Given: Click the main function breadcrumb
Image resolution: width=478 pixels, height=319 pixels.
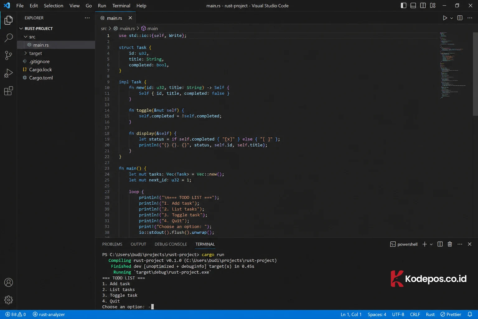Looking at the screenshot, I should [150, 28].
